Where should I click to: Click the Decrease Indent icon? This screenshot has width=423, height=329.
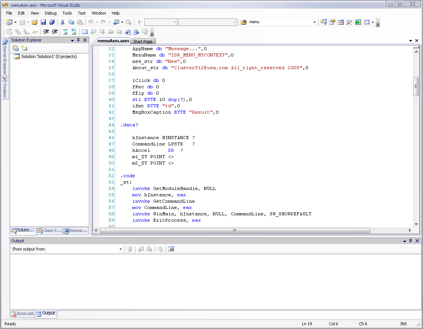[46, 32]
